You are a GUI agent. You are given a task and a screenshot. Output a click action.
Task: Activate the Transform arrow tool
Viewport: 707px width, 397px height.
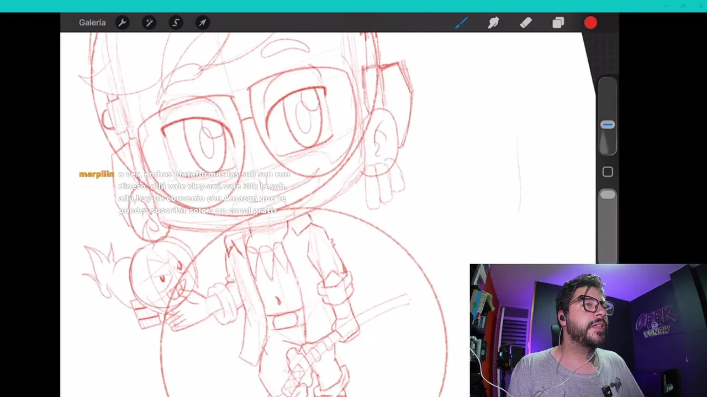tap(203, 23)
